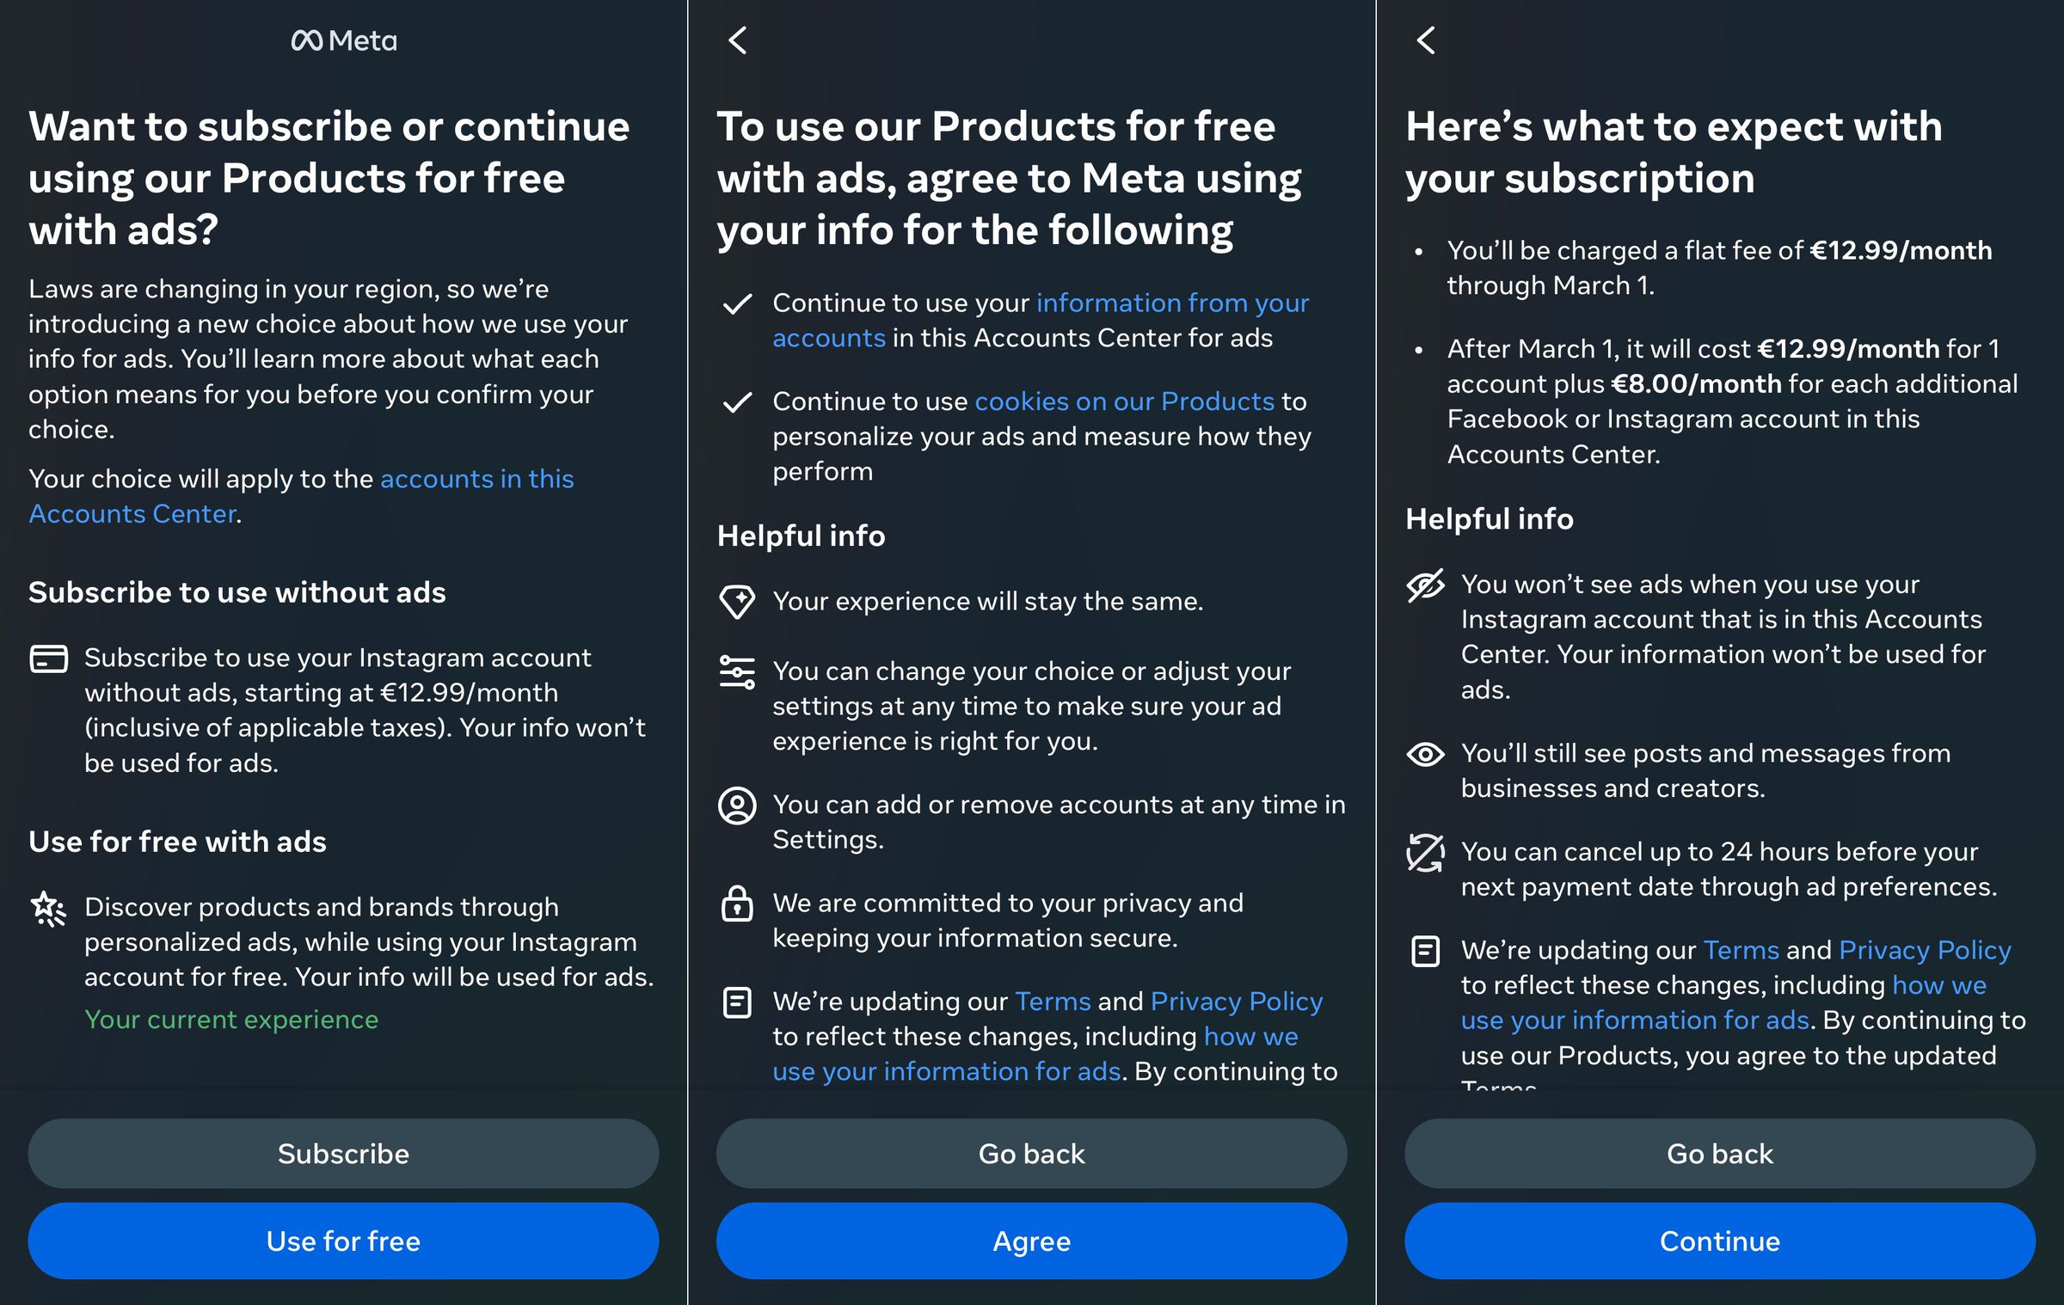Click the eye icon about posts from businesses

1425,756
